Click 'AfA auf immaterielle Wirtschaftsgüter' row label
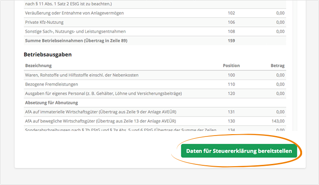Image resolution: width=319 pixels, height=185 pixels. pyautogui.click(x=101, y=112)
